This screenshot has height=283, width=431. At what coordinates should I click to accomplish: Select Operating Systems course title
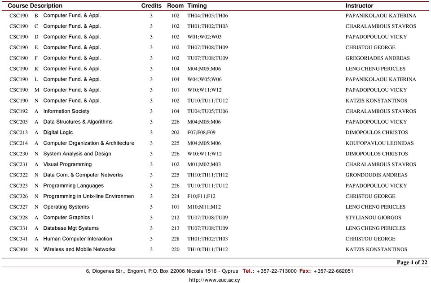(66, 207)
